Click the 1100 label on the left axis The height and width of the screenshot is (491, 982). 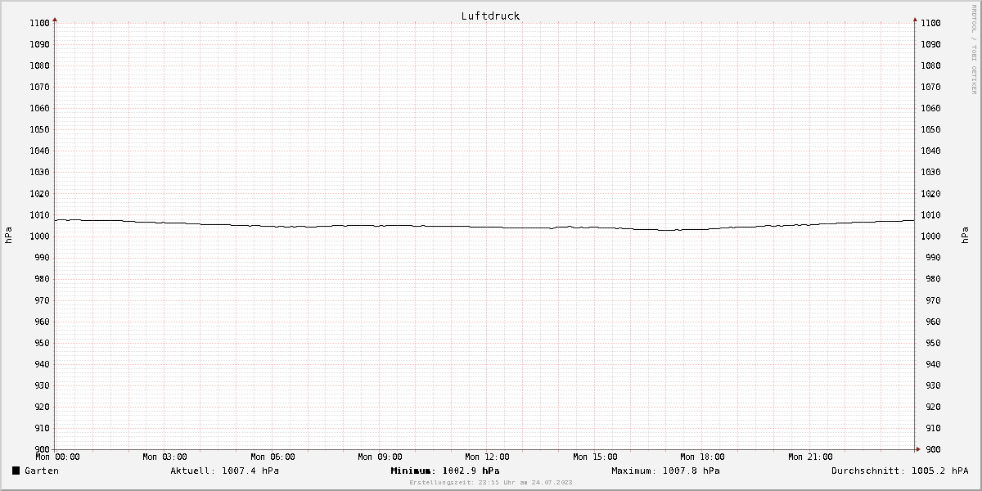(x=38, y=23)
